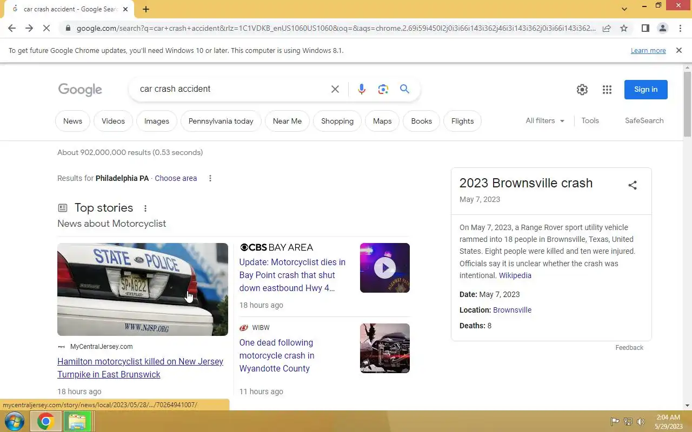Open network status tray icon
692x432 pixels.
pyautogui.click(x=628, y=422)
